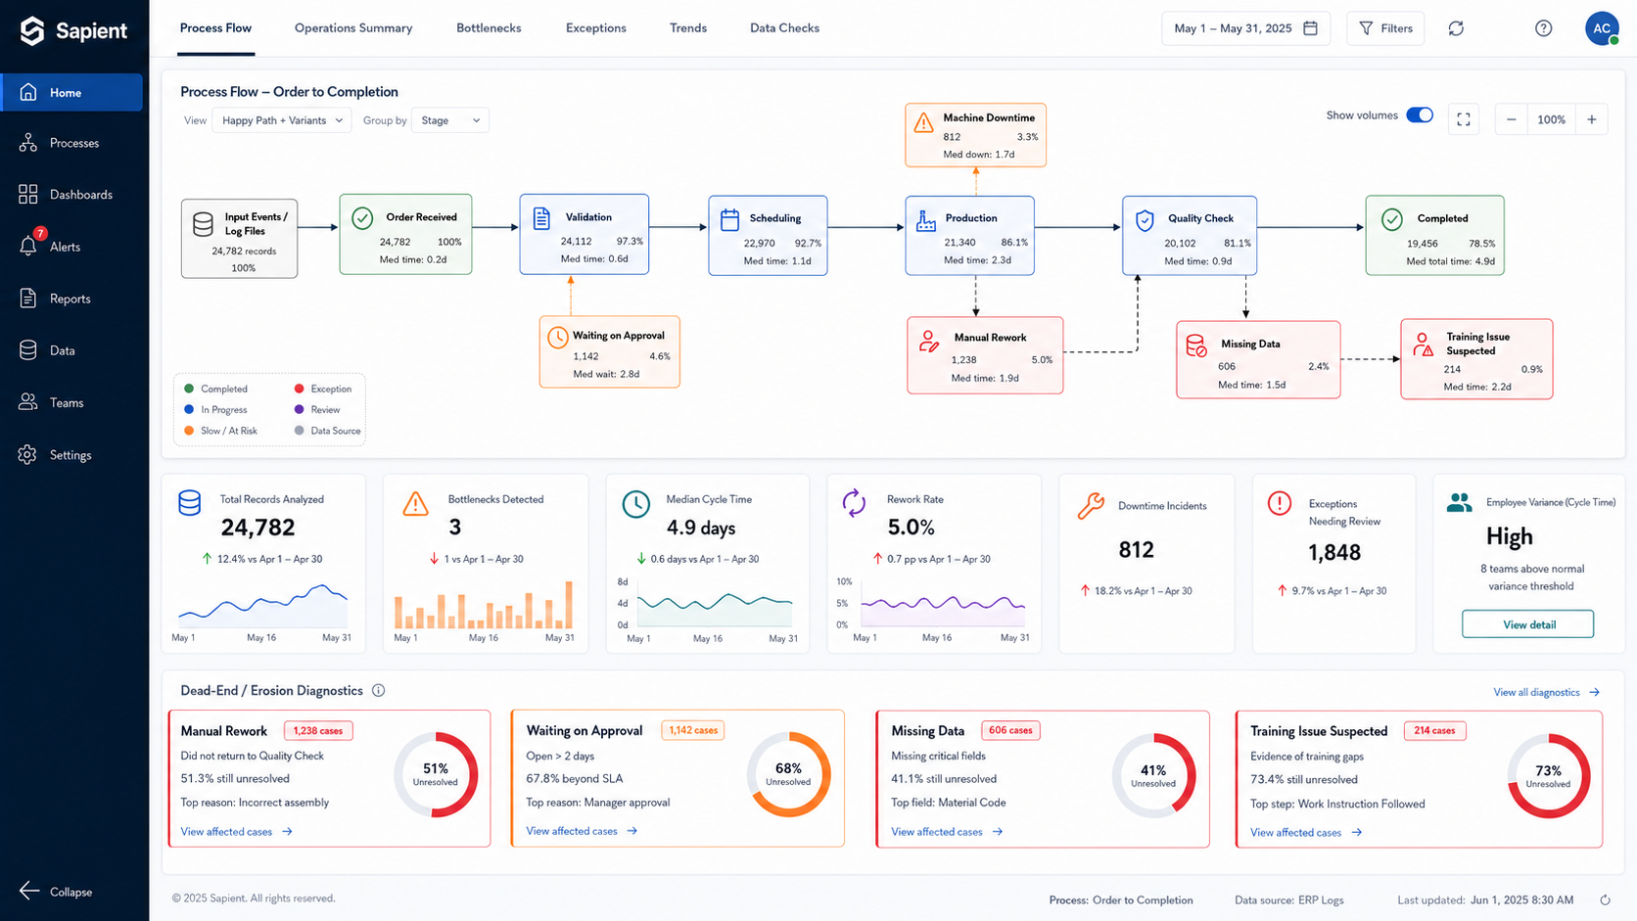Click the refresh icon in top bar

click(x=1456, y=28)
